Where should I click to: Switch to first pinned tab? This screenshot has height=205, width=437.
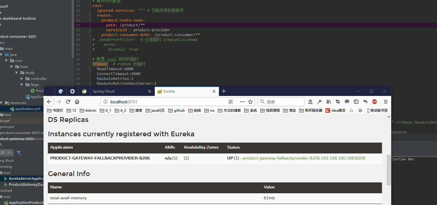point(61,91)
